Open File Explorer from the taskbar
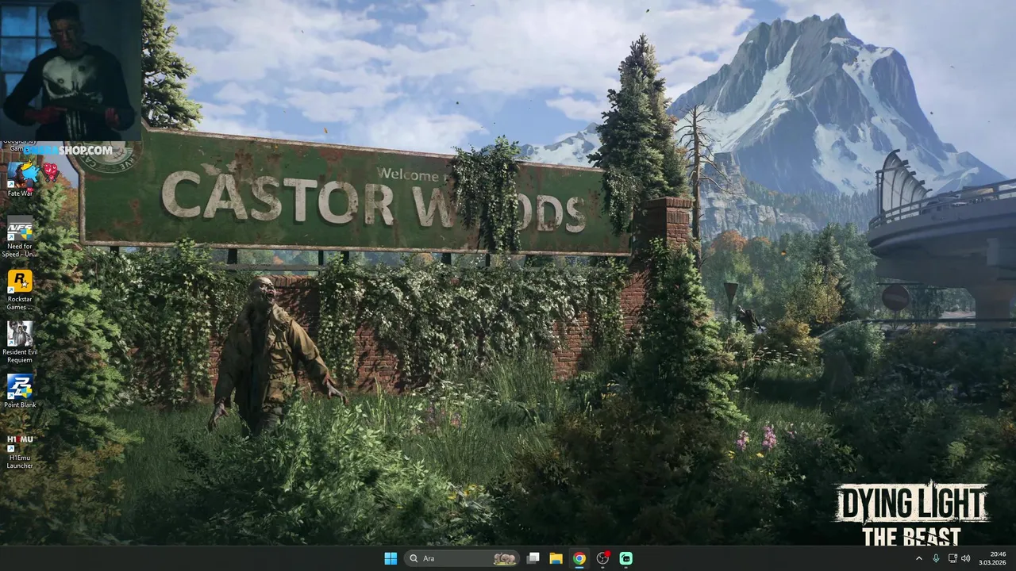This screenshot has width=1016, height=571. 556,558
